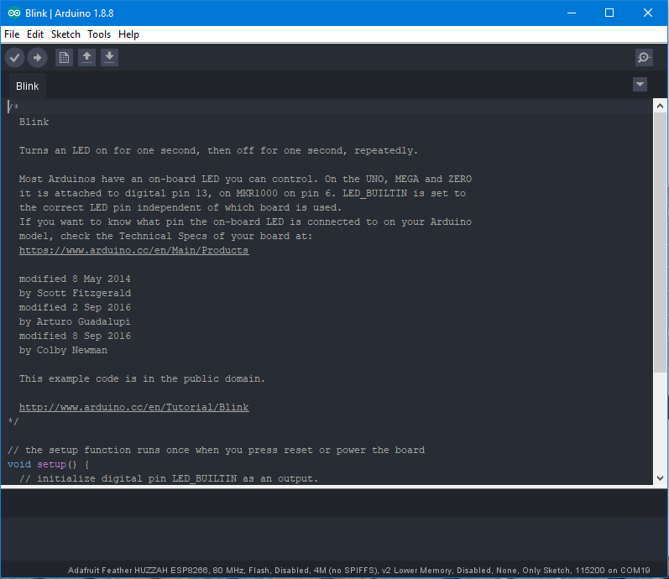669x579 pixels.
Task: Click the vertical scrollbar thumb
Action: coord(660,243)
